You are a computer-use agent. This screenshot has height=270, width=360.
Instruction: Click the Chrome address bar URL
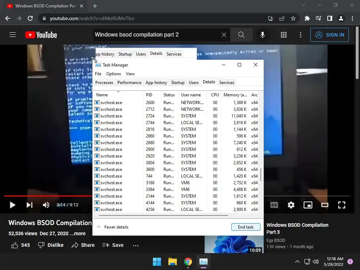click(x=92, y=18)
